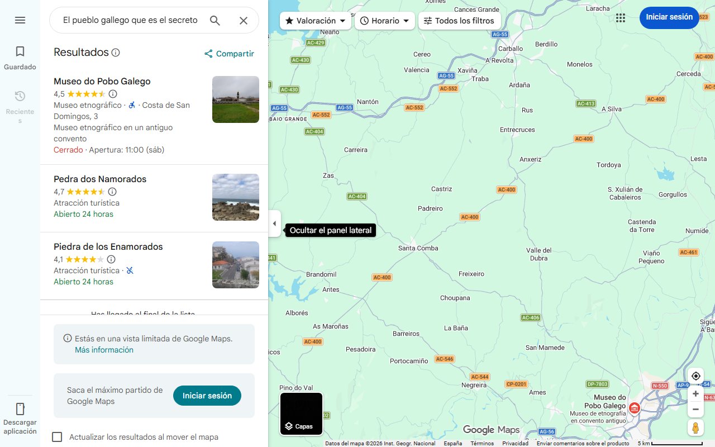Viewport: 715px width, 447px height.
Task: Open the hamburger main menu
Action: [x=20, y=20]
